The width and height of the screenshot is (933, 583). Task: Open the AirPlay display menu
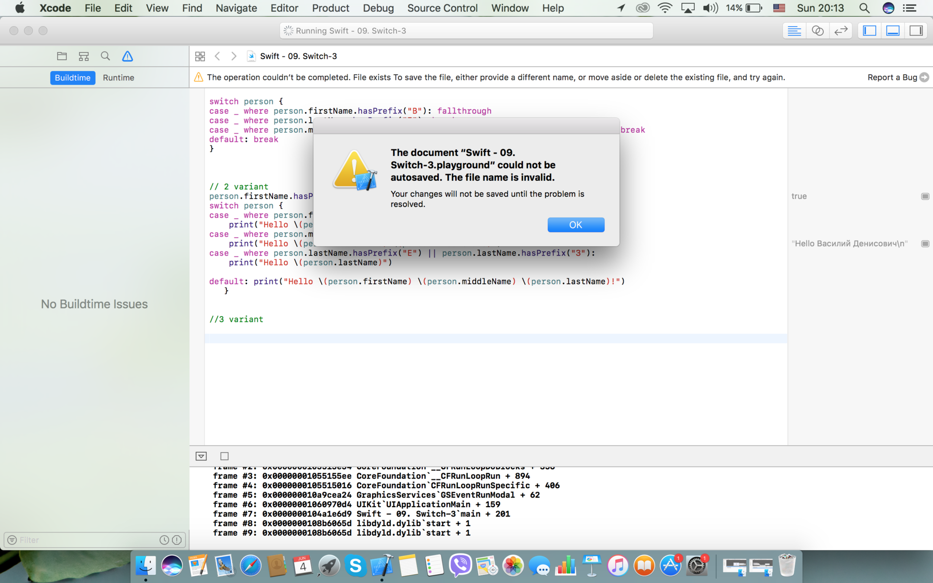[x=688, y=8]
